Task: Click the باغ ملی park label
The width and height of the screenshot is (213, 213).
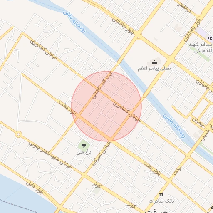Action: [84, 152]
